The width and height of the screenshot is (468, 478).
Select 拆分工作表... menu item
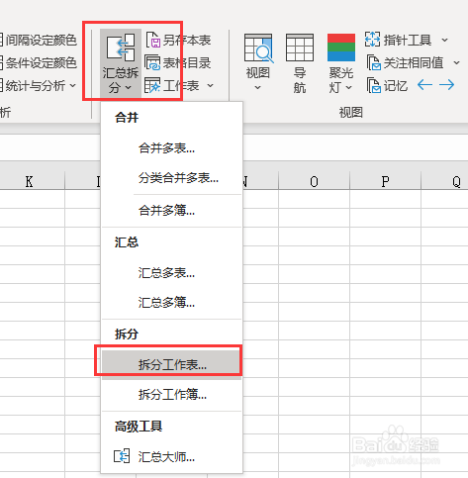point(171,364)
